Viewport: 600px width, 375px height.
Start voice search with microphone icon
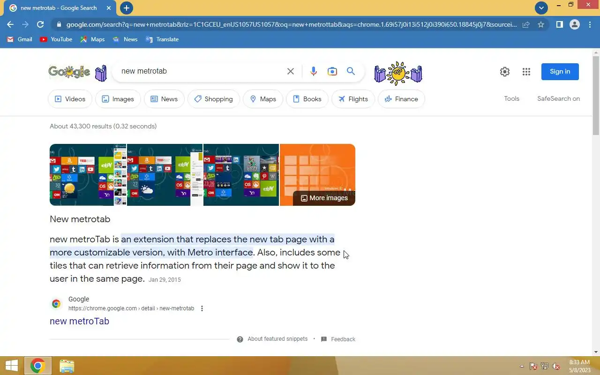coord(314,71)
